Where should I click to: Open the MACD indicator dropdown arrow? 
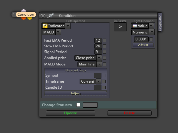[x=58, y=32]
